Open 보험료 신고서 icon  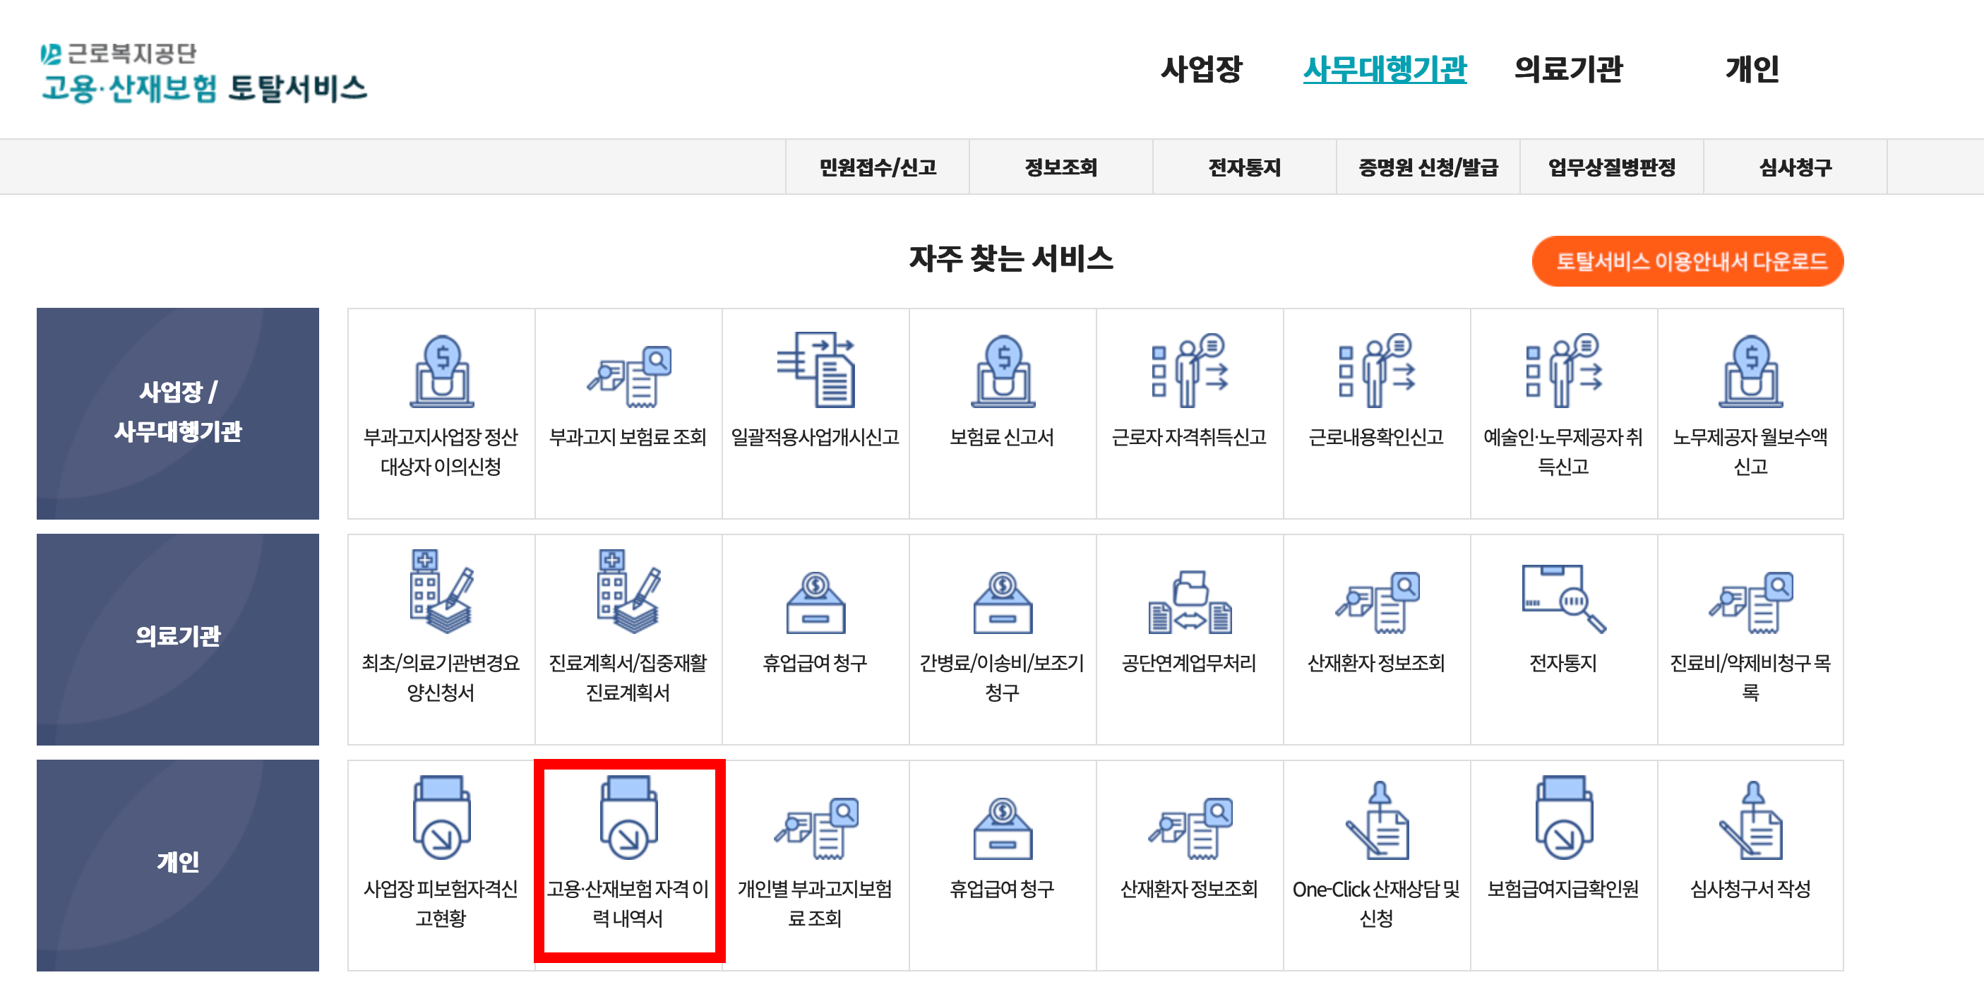coord(1002,372)
